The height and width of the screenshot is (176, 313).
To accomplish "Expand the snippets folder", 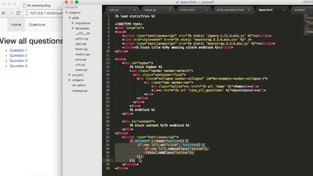I will [69, 80].
